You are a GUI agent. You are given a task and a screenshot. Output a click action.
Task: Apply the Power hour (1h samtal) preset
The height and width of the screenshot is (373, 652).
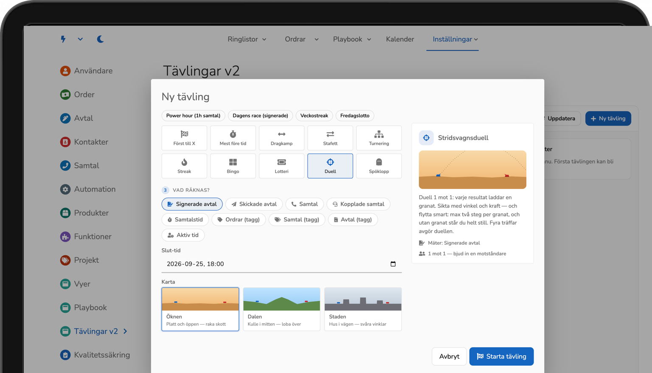pos(193,115)
